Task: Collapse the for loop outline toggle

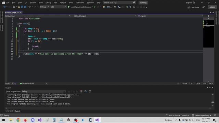Action: [18, 31]
